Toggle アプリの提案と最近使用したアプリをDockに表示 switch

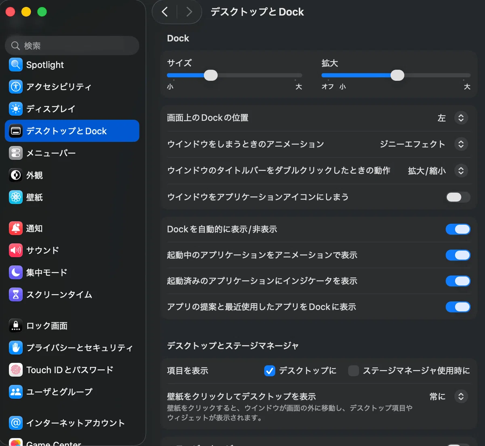point(458,307)
